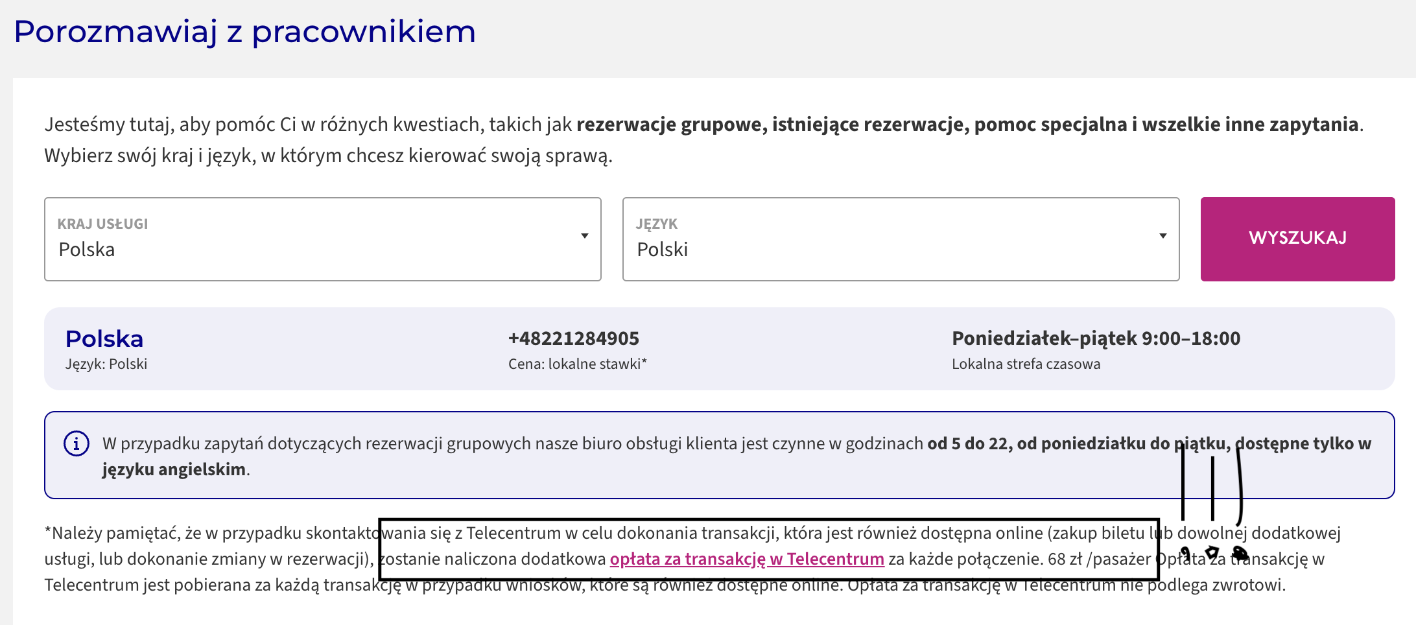Click the group bookings information notice box
Image resolution: width=1416 pixels, height=625 pixels.
coord(720,455)
